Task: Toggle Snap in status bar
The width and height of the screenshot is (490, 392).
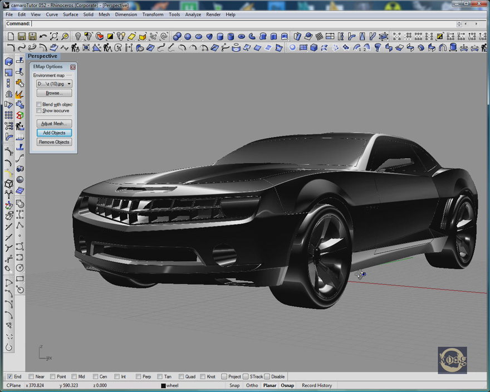Action: (234, 385)
